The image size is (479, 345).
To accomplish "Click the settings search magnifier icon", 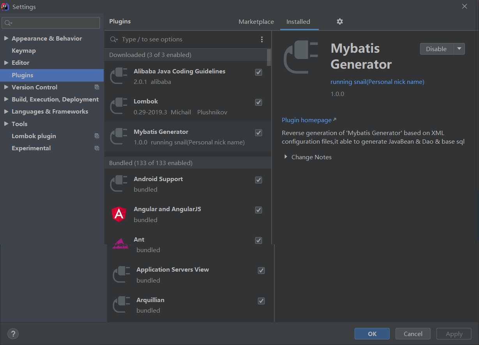I will (8, 23).
